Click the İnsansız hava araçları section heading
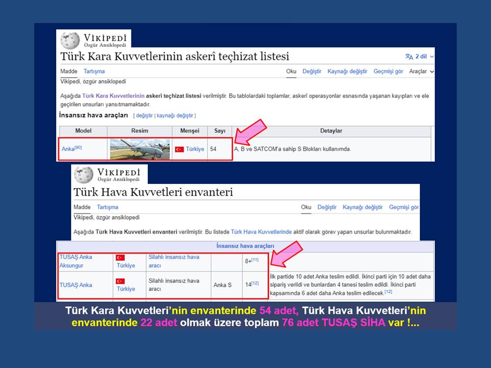491x368 pixels. (x=93, y=116)
